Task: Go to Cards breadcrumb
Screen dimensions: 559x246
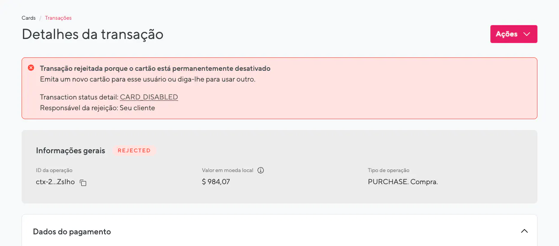Action: [x=29, y=18]
